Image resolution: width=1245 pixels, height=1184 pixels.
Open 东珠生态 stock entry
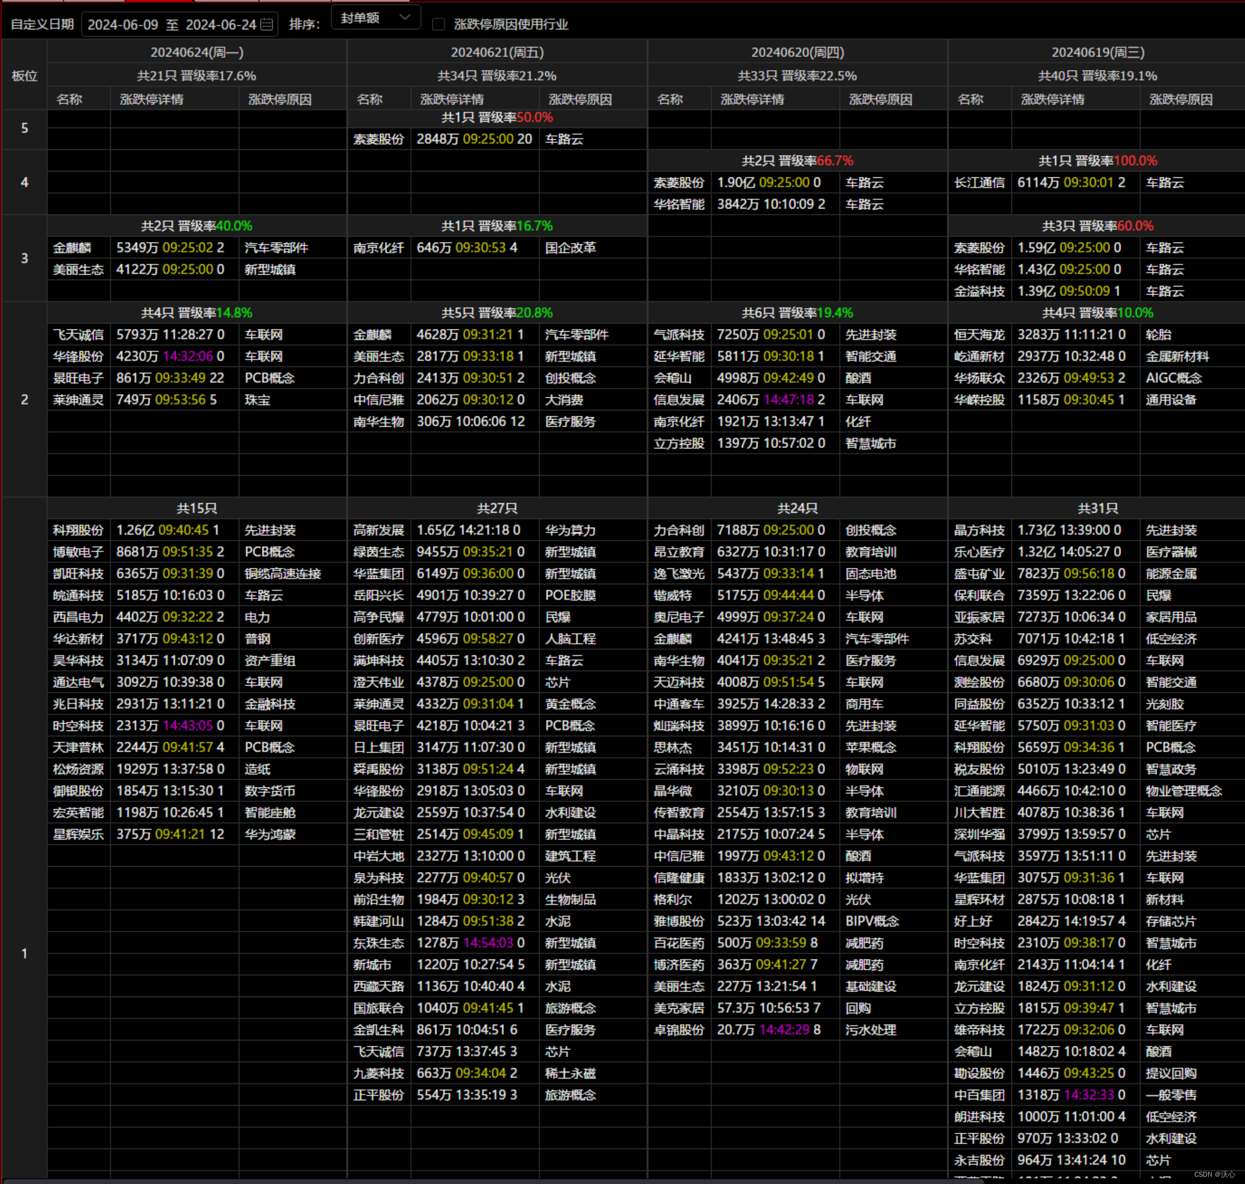(378, 943)
